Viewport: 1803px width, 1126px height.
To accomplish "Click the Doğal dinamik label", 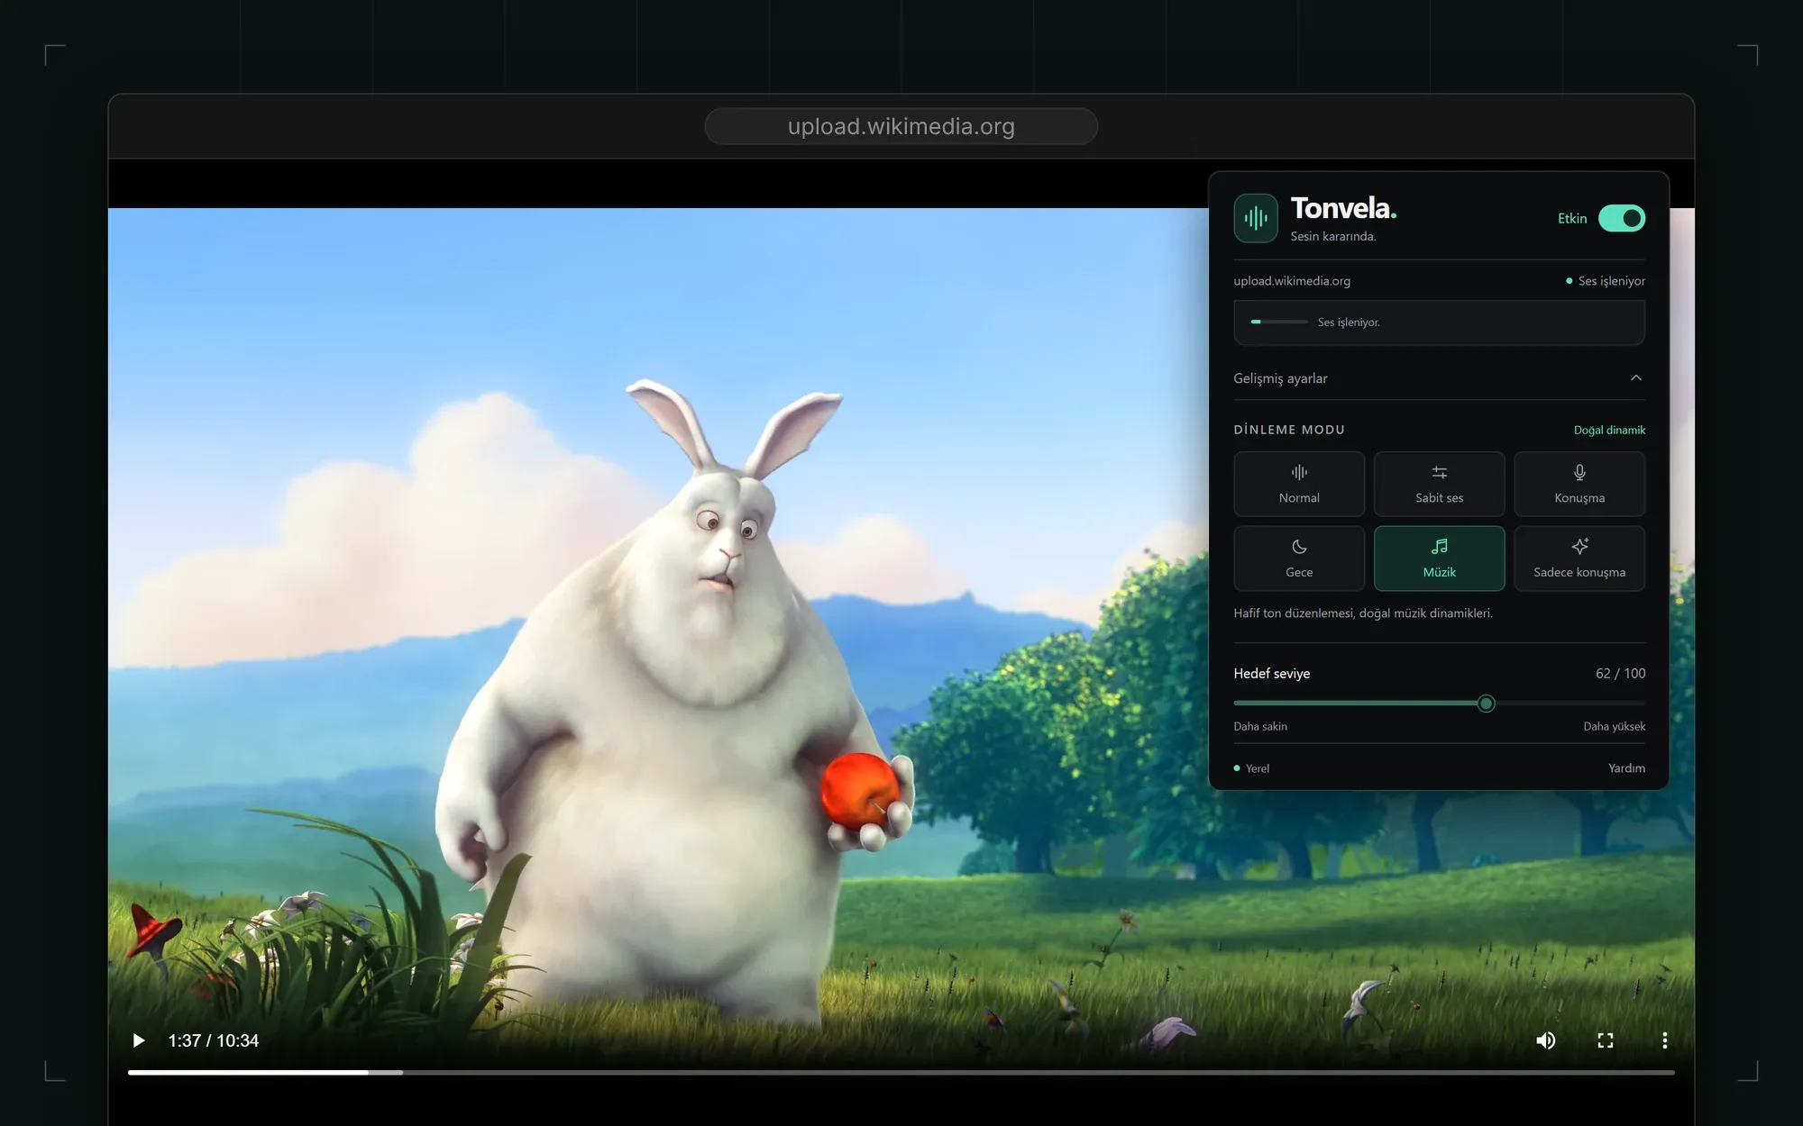I will 1609,430.
